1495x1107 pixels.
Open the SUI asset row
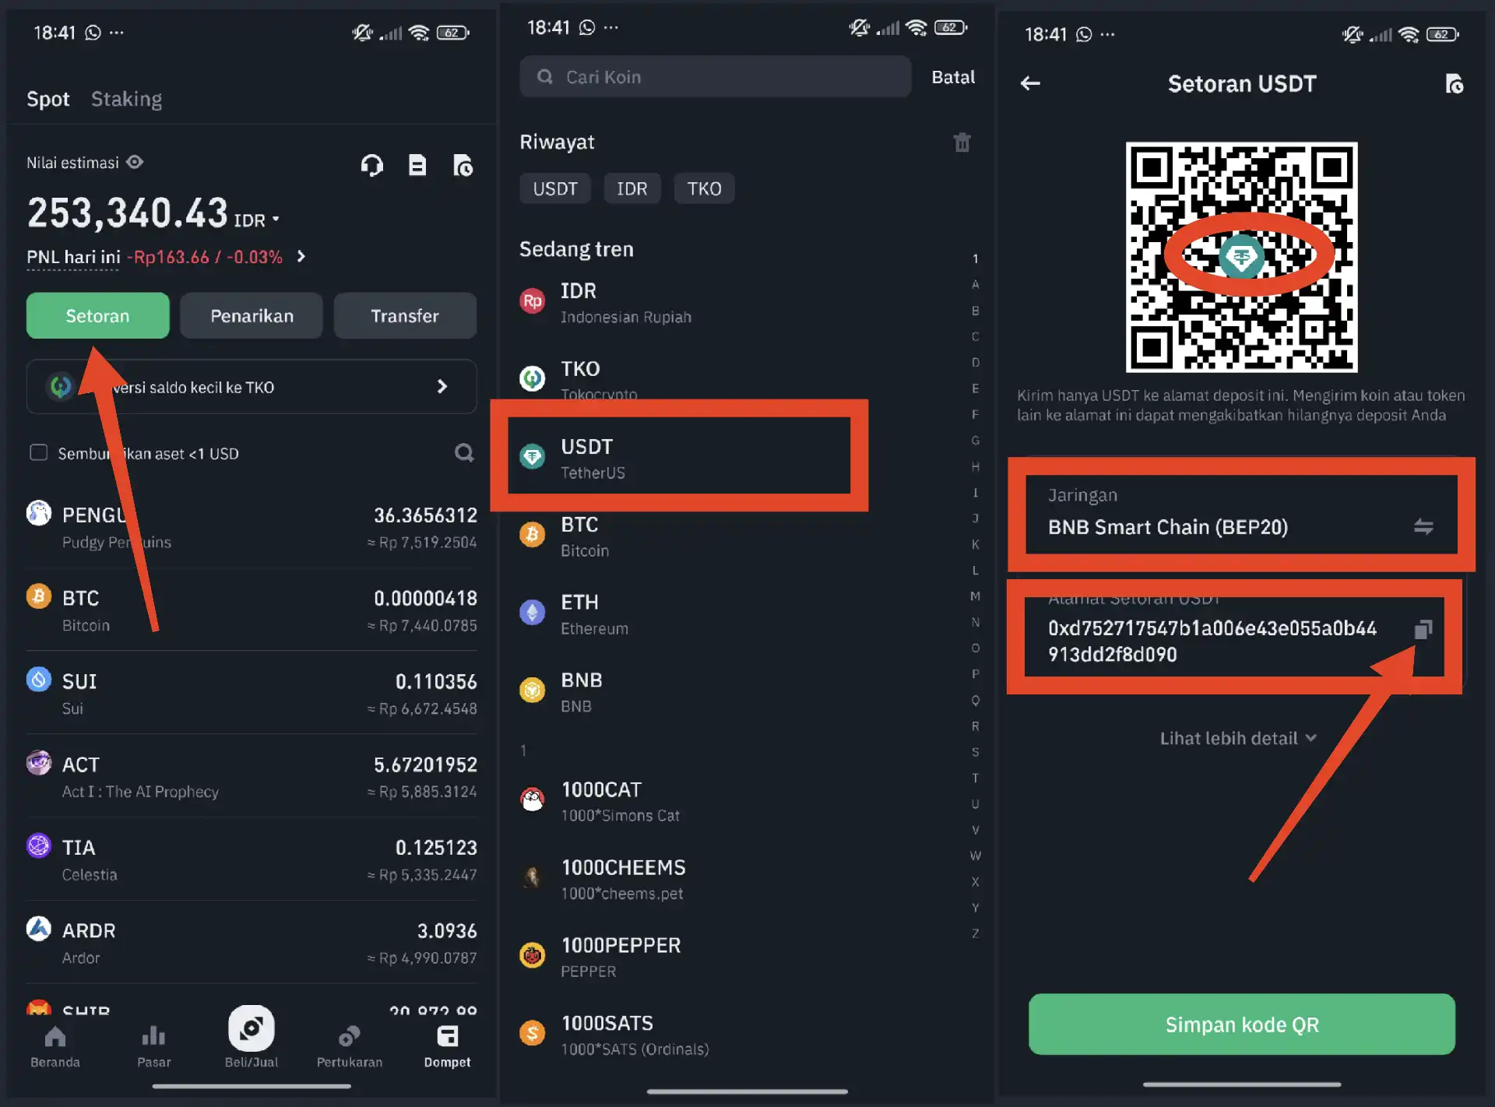pos(252,693)
